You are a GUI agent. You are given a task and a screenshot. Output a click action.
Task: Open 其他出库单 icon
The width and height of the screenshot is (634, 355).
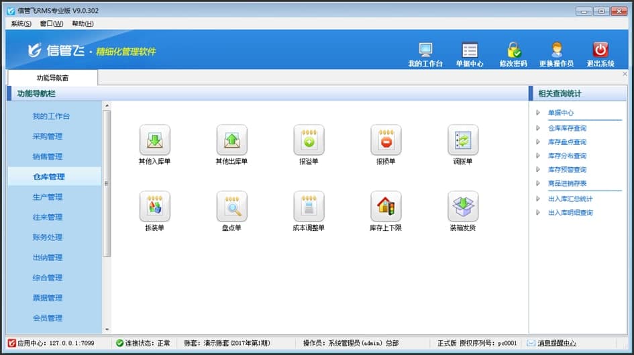coord(231,140)
